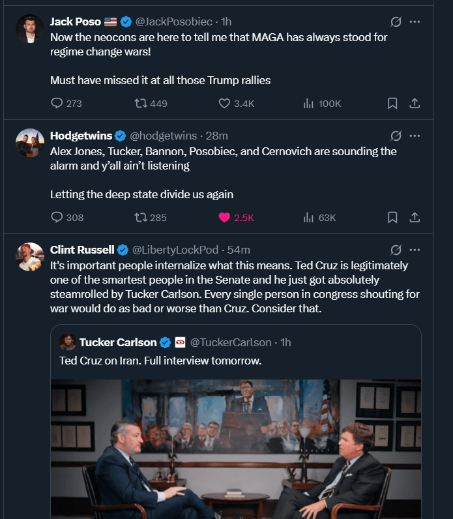This screenshot has width=453, height=519.
Task: Share Jack Poso's post
Action: pyautogui.click(x=414, y=103)
